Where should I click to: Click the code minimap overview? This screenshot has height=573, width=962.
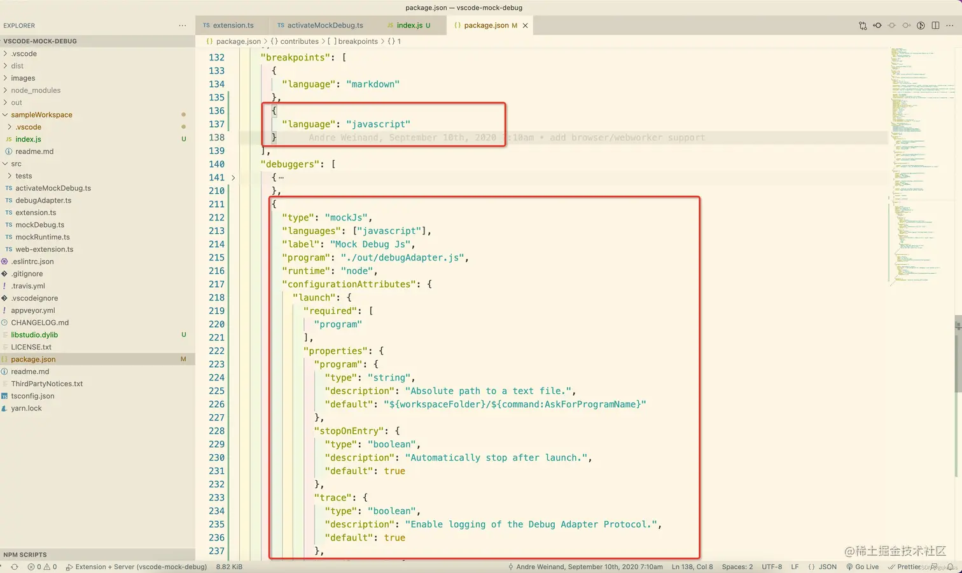click(921, 166)
